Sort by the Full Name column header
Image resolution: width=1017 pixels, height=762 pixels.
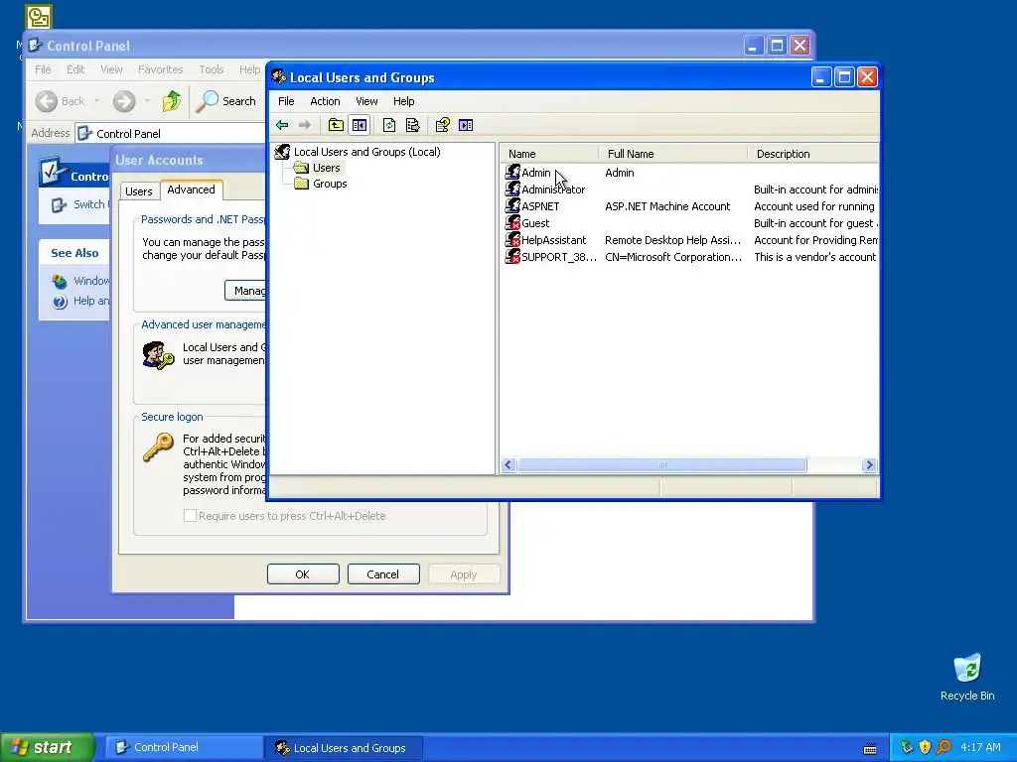672,154
